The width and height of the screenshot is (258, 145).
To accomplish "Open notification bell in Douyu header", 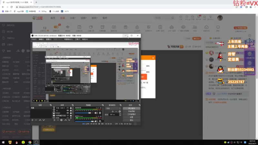I will click(204, 17).
